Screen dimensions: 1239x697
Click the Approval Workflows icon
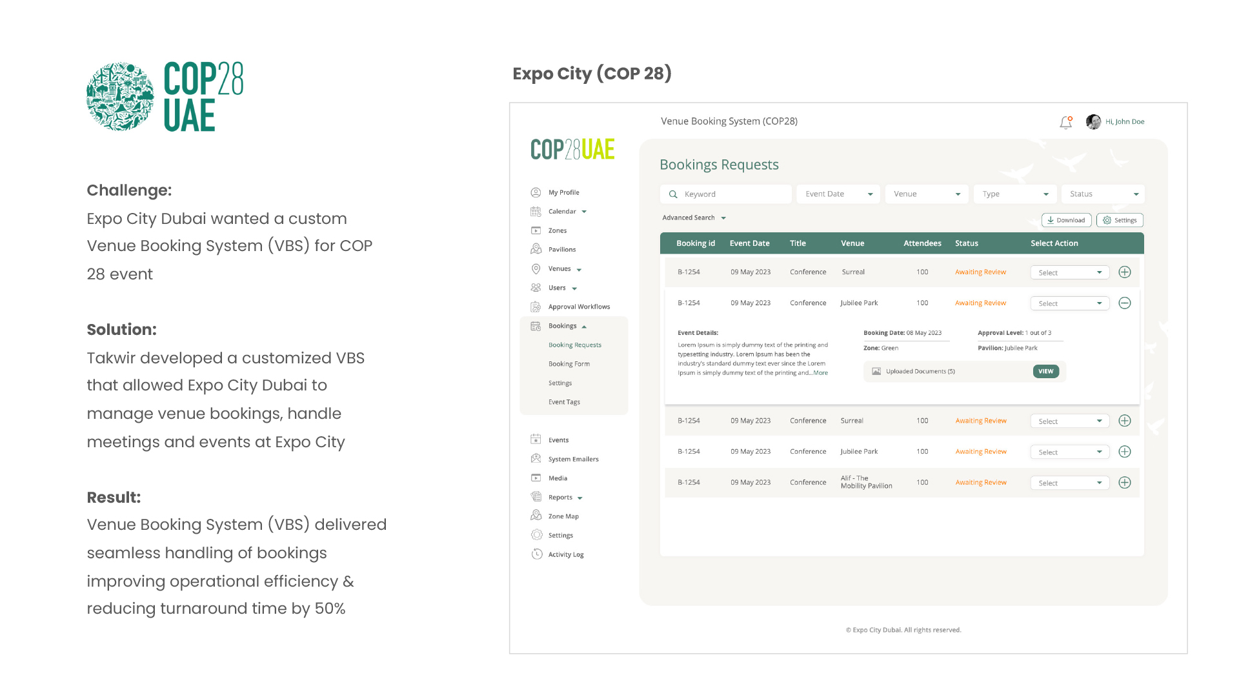(x=536, y=307)
